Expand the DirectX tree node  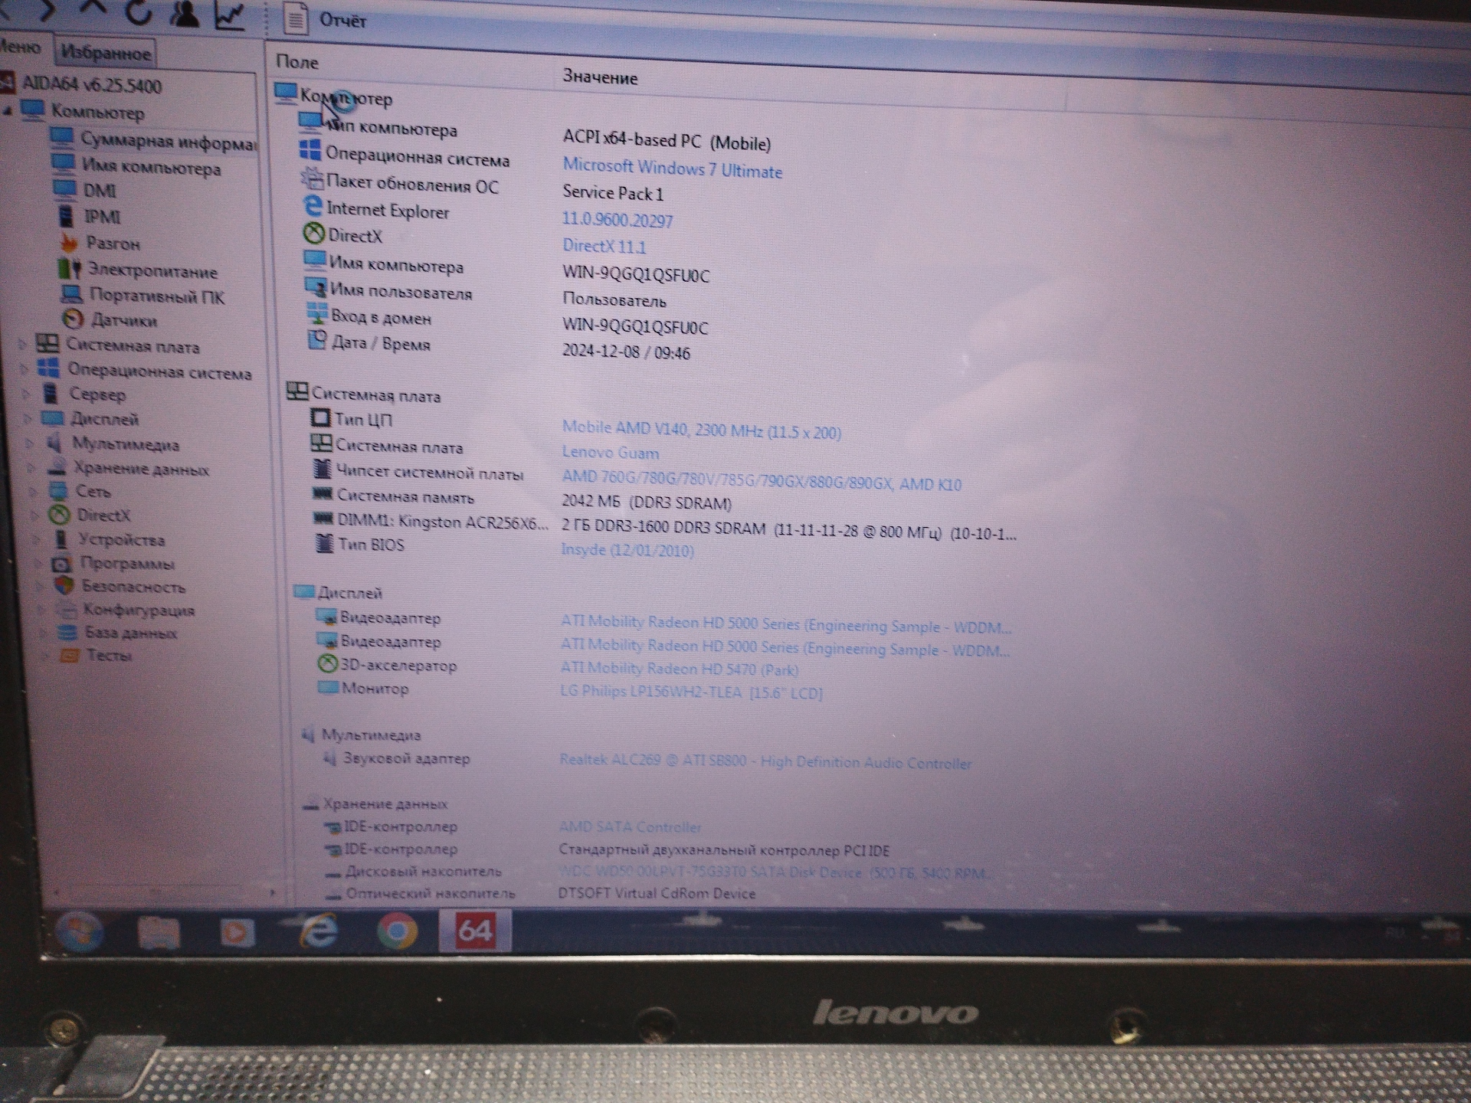tap(35, 515)
